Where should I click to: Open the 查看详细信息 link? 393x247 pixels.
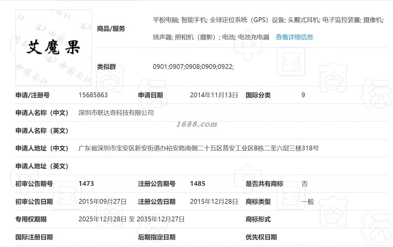pyautogui.click(x=294, y=37)
